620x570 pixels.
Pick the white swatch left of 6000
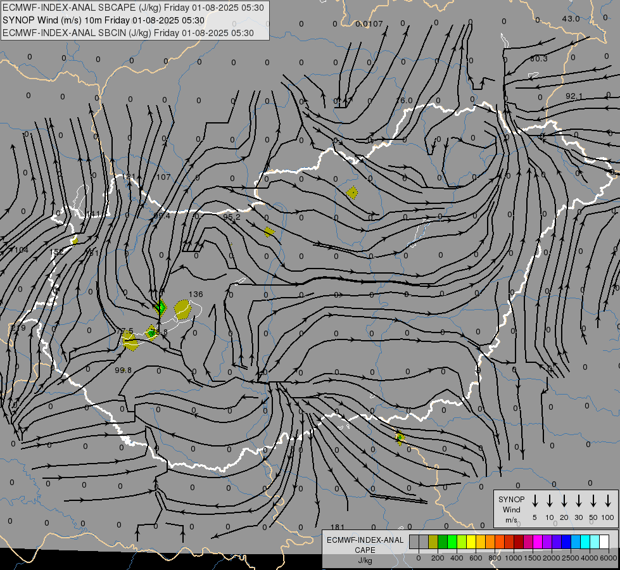pyautogui.click(x=604, y=541)
